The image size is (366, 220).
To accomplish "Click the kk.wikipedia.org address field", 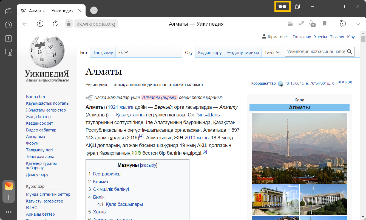I will pos(96,24).
